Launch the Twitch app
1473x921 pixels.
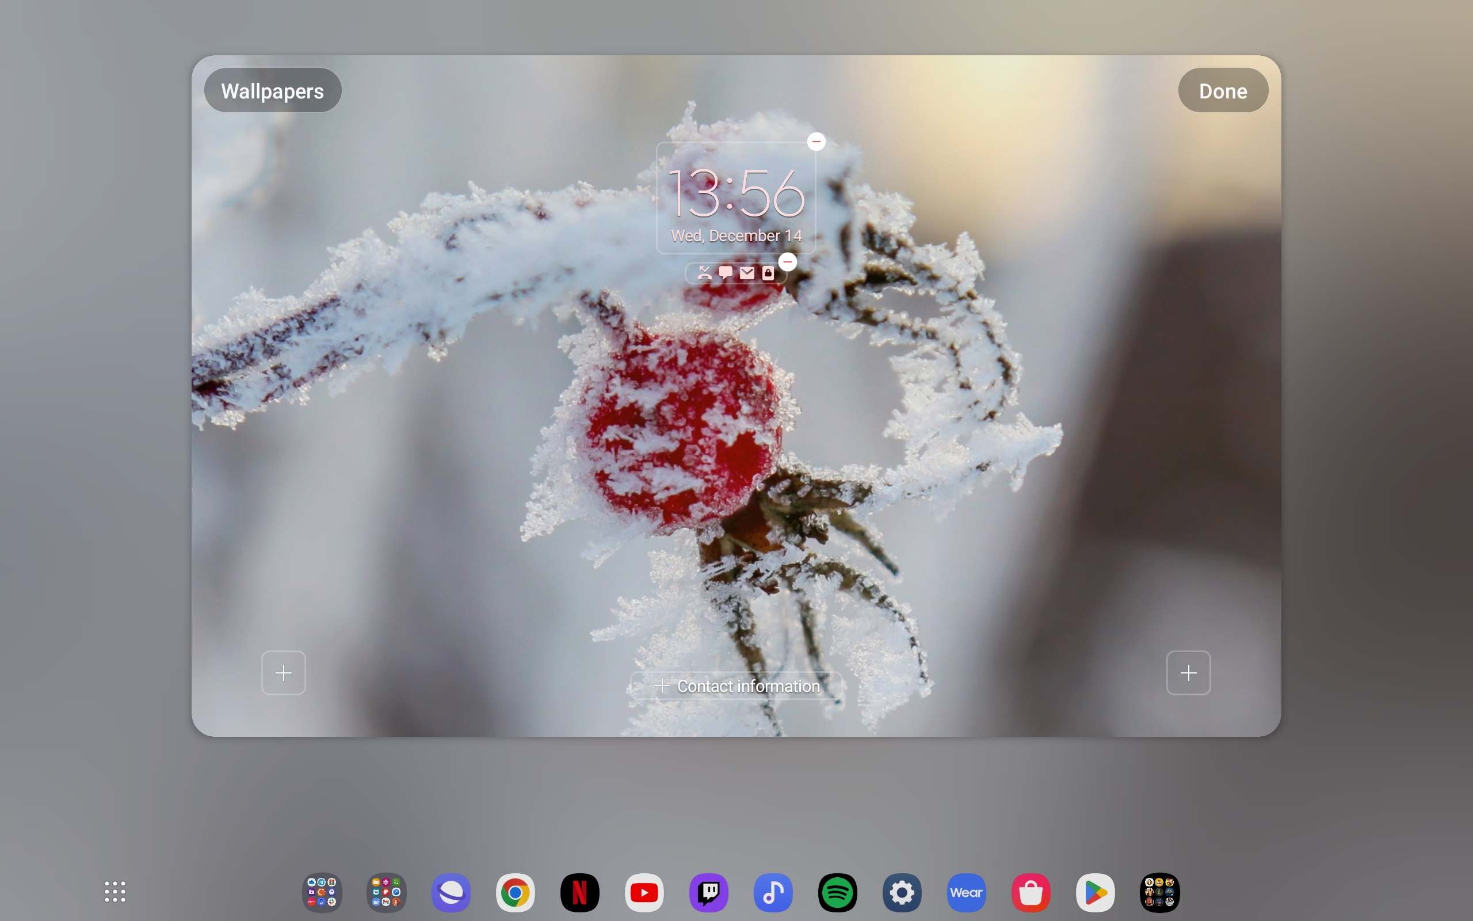click(x=708, y=893)
